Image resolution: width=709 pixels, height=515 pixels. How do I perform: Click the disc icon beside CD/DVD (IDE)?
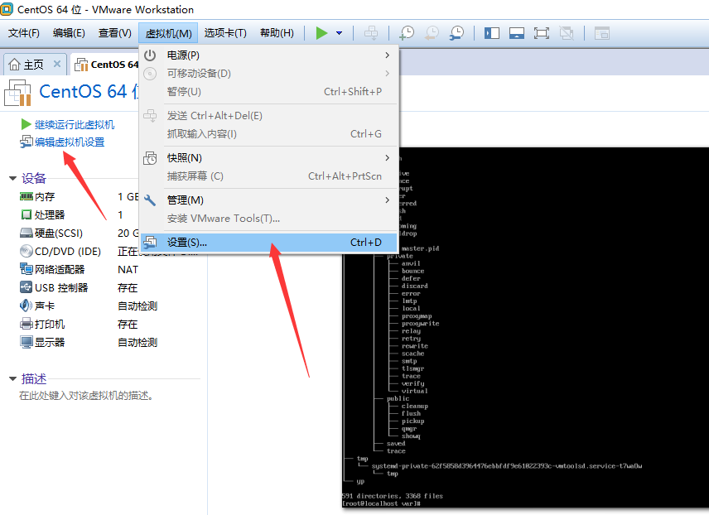click(27, 251)
